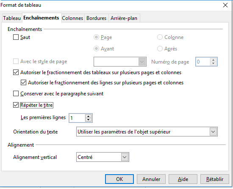The height and width of the screenshot is (189, 233).
Task: Confirm with the OK button
Action: pyautogui.click(x=119, y=179)
